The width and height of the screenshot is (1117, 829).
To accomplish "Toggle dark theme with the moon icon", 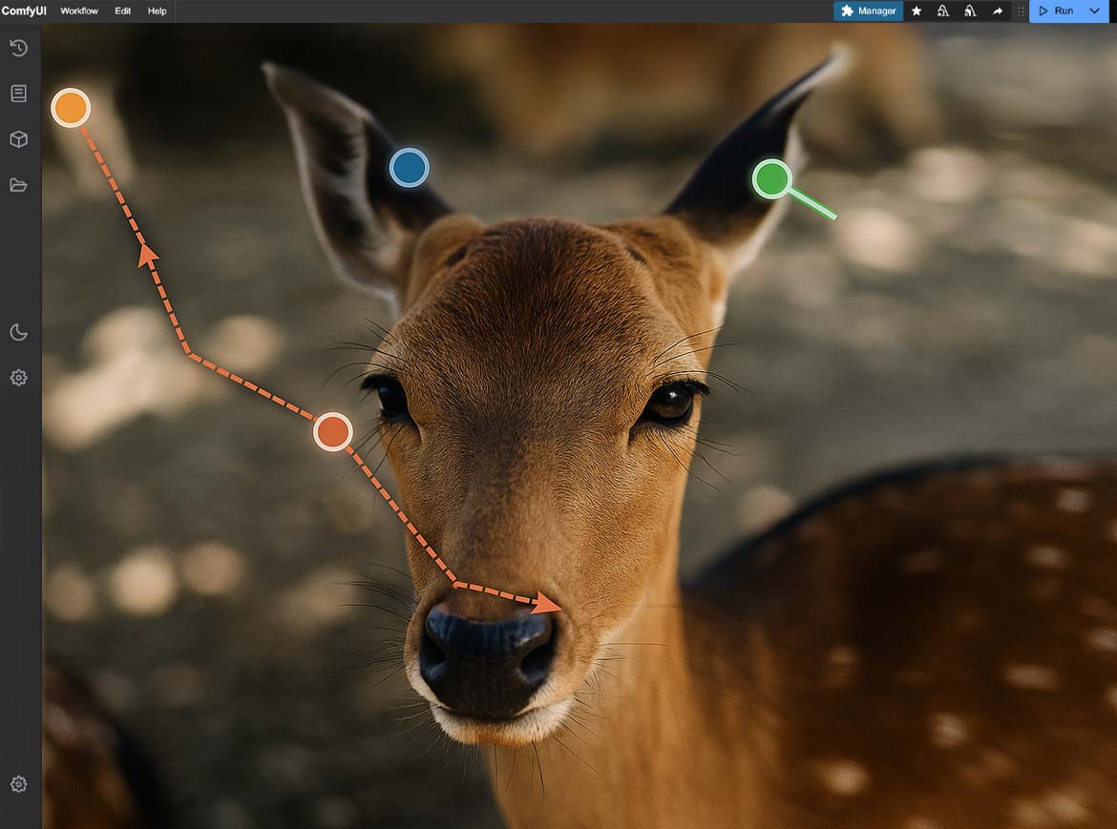I will [19, 332].
